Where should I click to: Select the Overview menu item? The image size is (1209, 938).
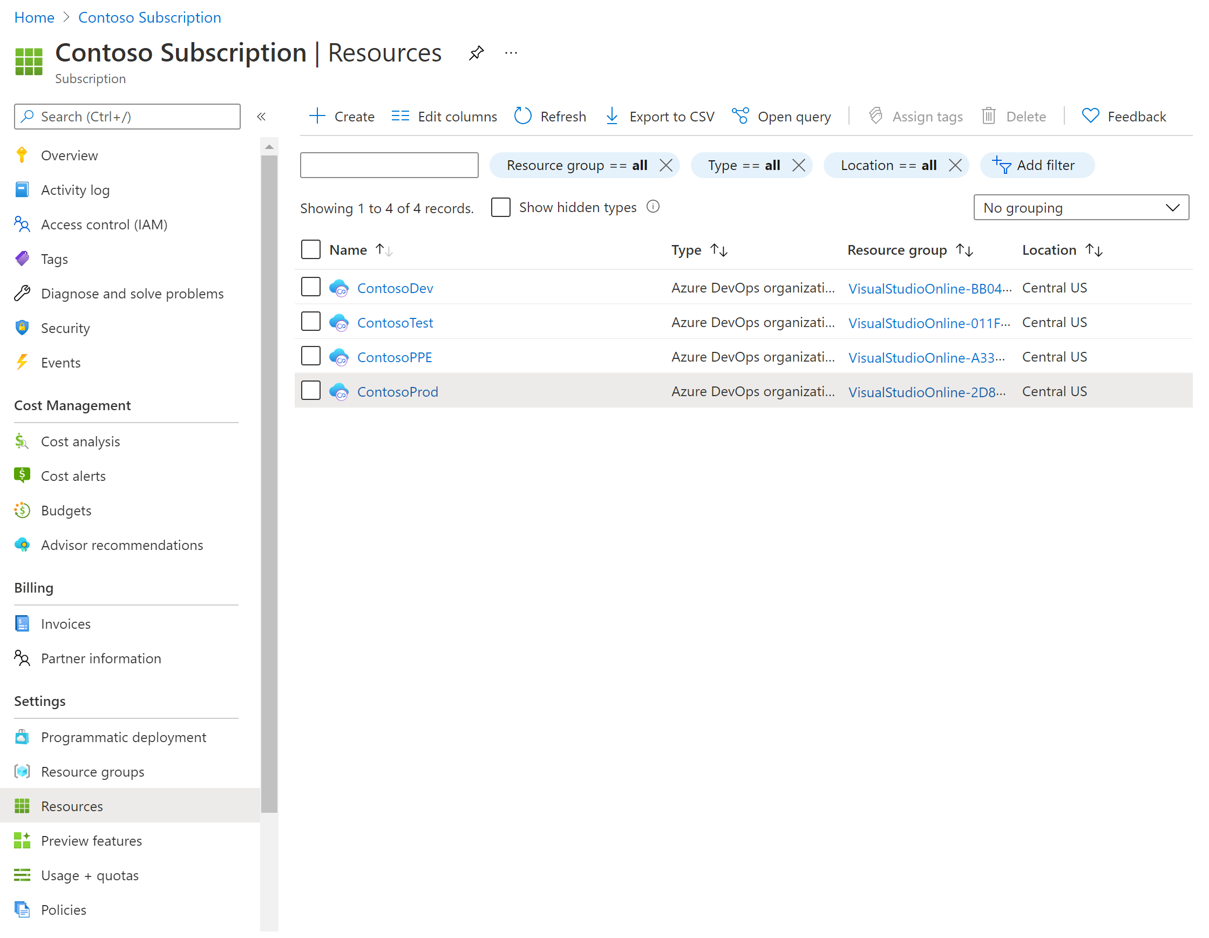coord(71,154)
